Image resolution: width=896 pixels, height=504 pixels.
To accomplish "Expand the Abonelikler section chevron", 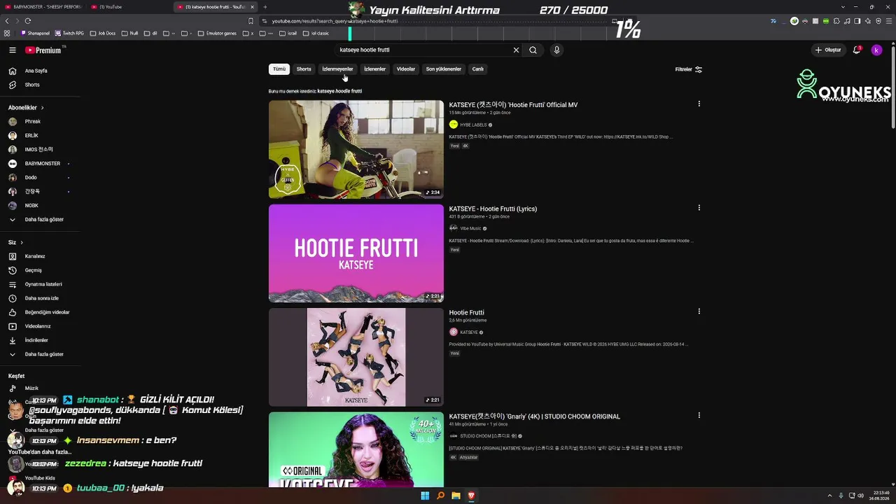I will tap(42, 108).
